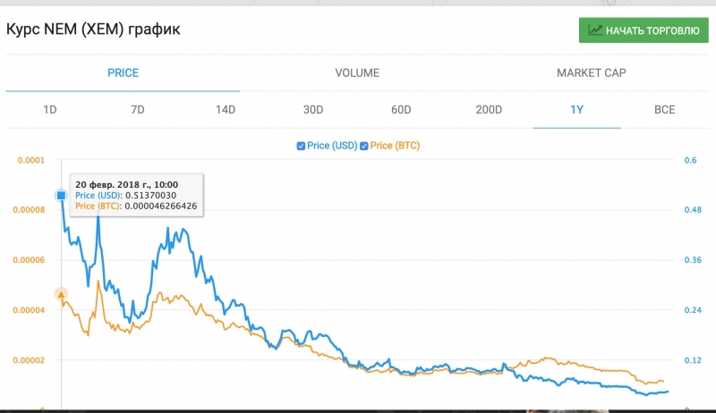Select the 7D time range

point(138,110)
